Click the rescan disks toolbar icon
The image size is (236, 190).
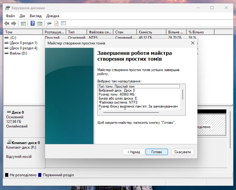coord(49,24)
